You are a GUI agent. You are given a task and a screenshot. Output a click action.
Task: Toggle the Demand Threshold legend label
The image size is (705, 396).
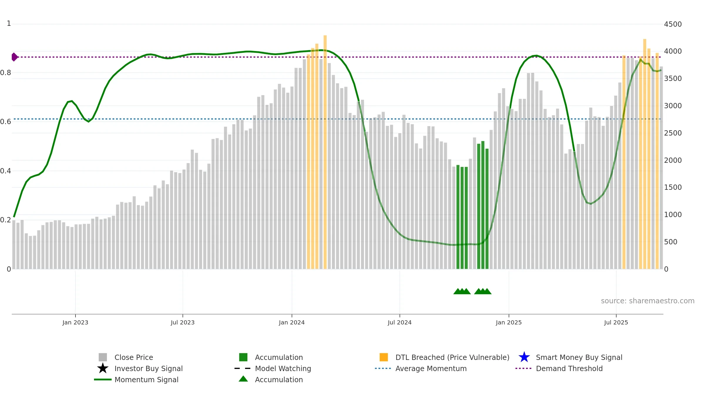[x=569, y=368]
